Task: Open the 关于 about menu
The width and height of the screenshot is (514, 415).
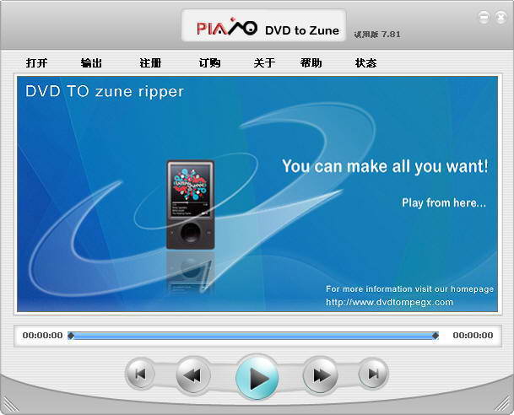Action: click(x=264, y=62)
